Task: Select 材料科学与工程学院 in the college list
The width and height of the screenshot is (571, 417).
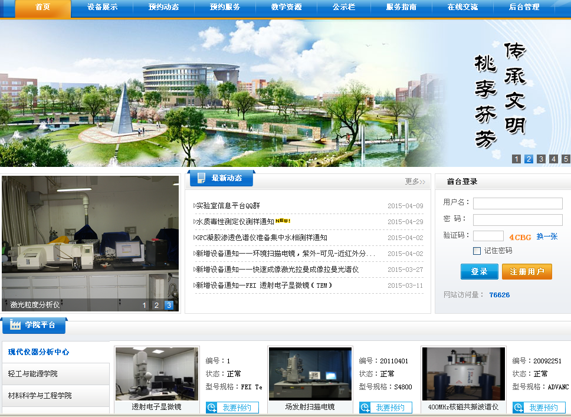Action: coord(40,395)
